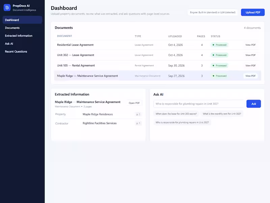This screenshot has height=203, width=270.
Task: Click the PAGES column header
Action: pos(201,36)
